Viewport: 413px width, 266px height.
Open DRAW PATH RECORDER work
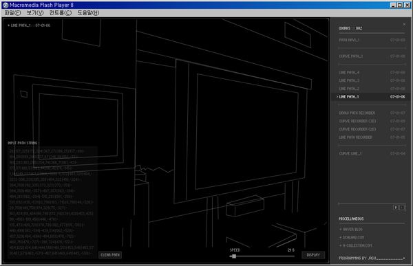click(x=372, y=113)
